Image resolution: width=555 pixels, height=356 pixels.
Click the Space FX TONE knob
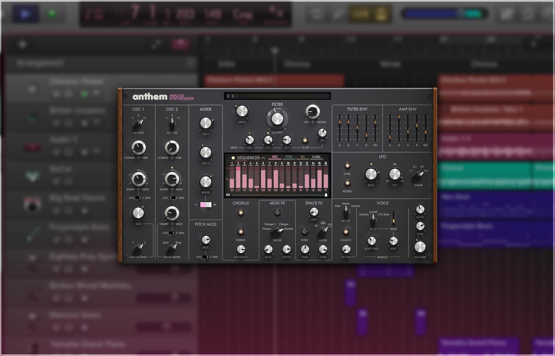[323, 249]
